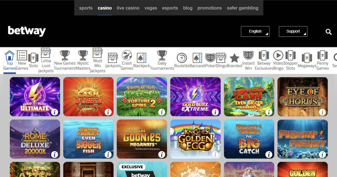Click the betway logo
Viewport: 337px width, 177px height.
[x=27, y=31]
